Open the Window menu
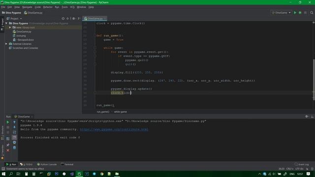 (x=81, y=7)
